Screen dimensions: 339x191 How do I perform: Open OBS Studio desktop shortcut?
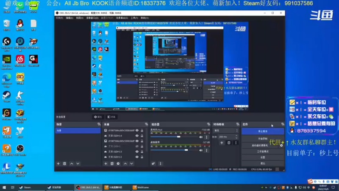(20, 150)
